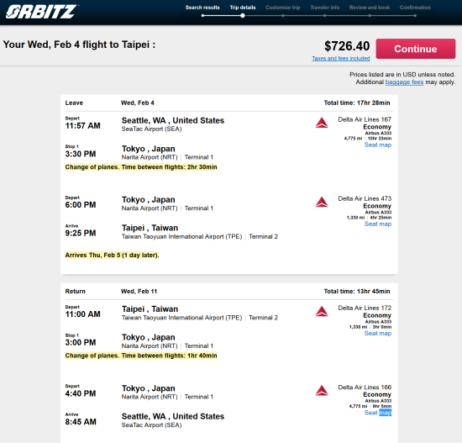Go back to Search results step

(x=202, y=8)
